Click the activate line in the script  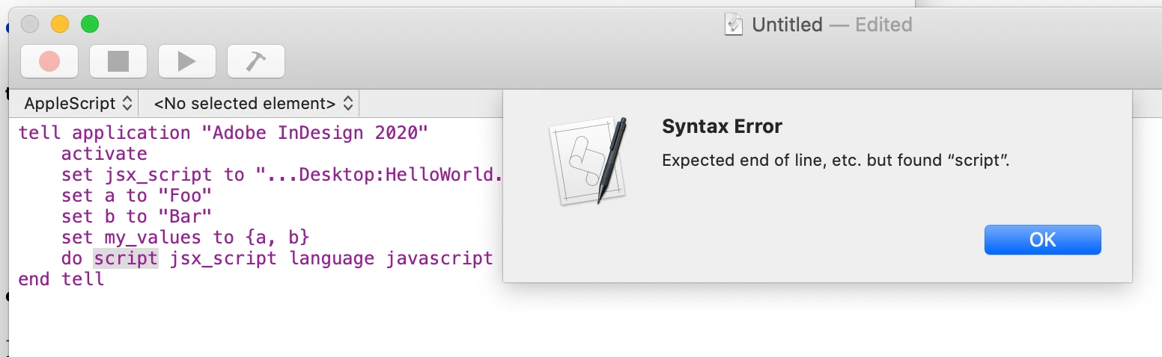pyautogui.click(x=104, y=154)
